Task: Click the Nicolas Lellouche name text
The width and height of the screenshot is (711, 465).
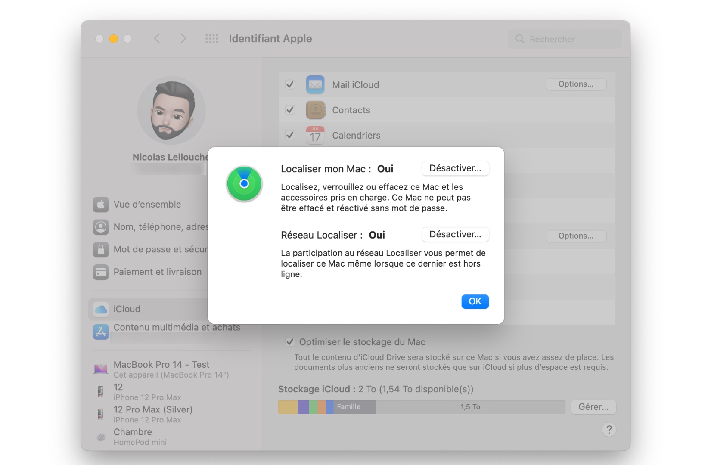Action: 171,157
